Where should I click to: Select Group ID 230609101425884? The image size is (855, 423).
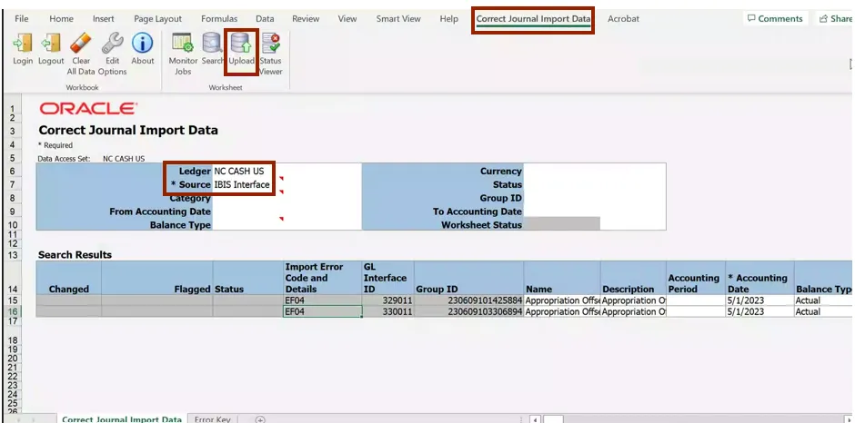click(469, 300)
